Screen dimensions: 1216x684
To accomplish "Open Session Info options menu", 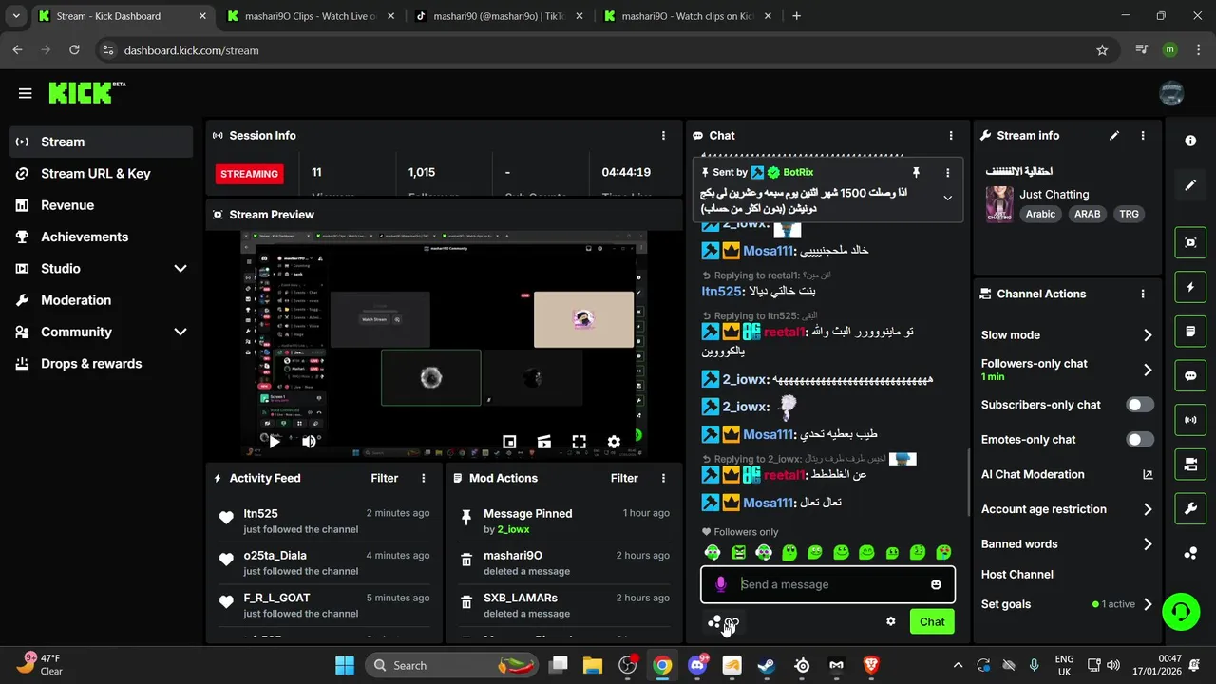I will point(663,136).
